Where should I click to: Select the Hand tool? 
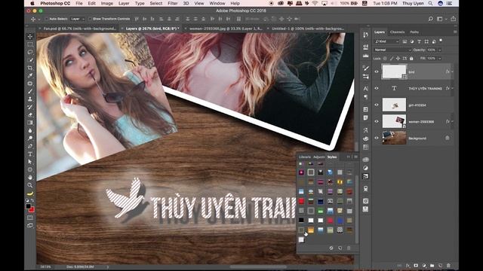30,178
